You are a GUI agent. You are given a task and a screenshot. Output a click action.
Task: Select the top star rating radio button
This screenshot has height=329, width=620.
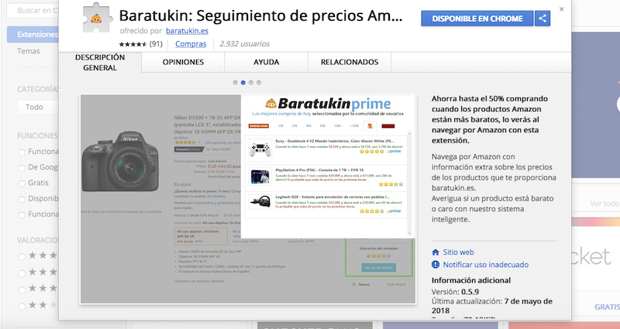[22, 257]
